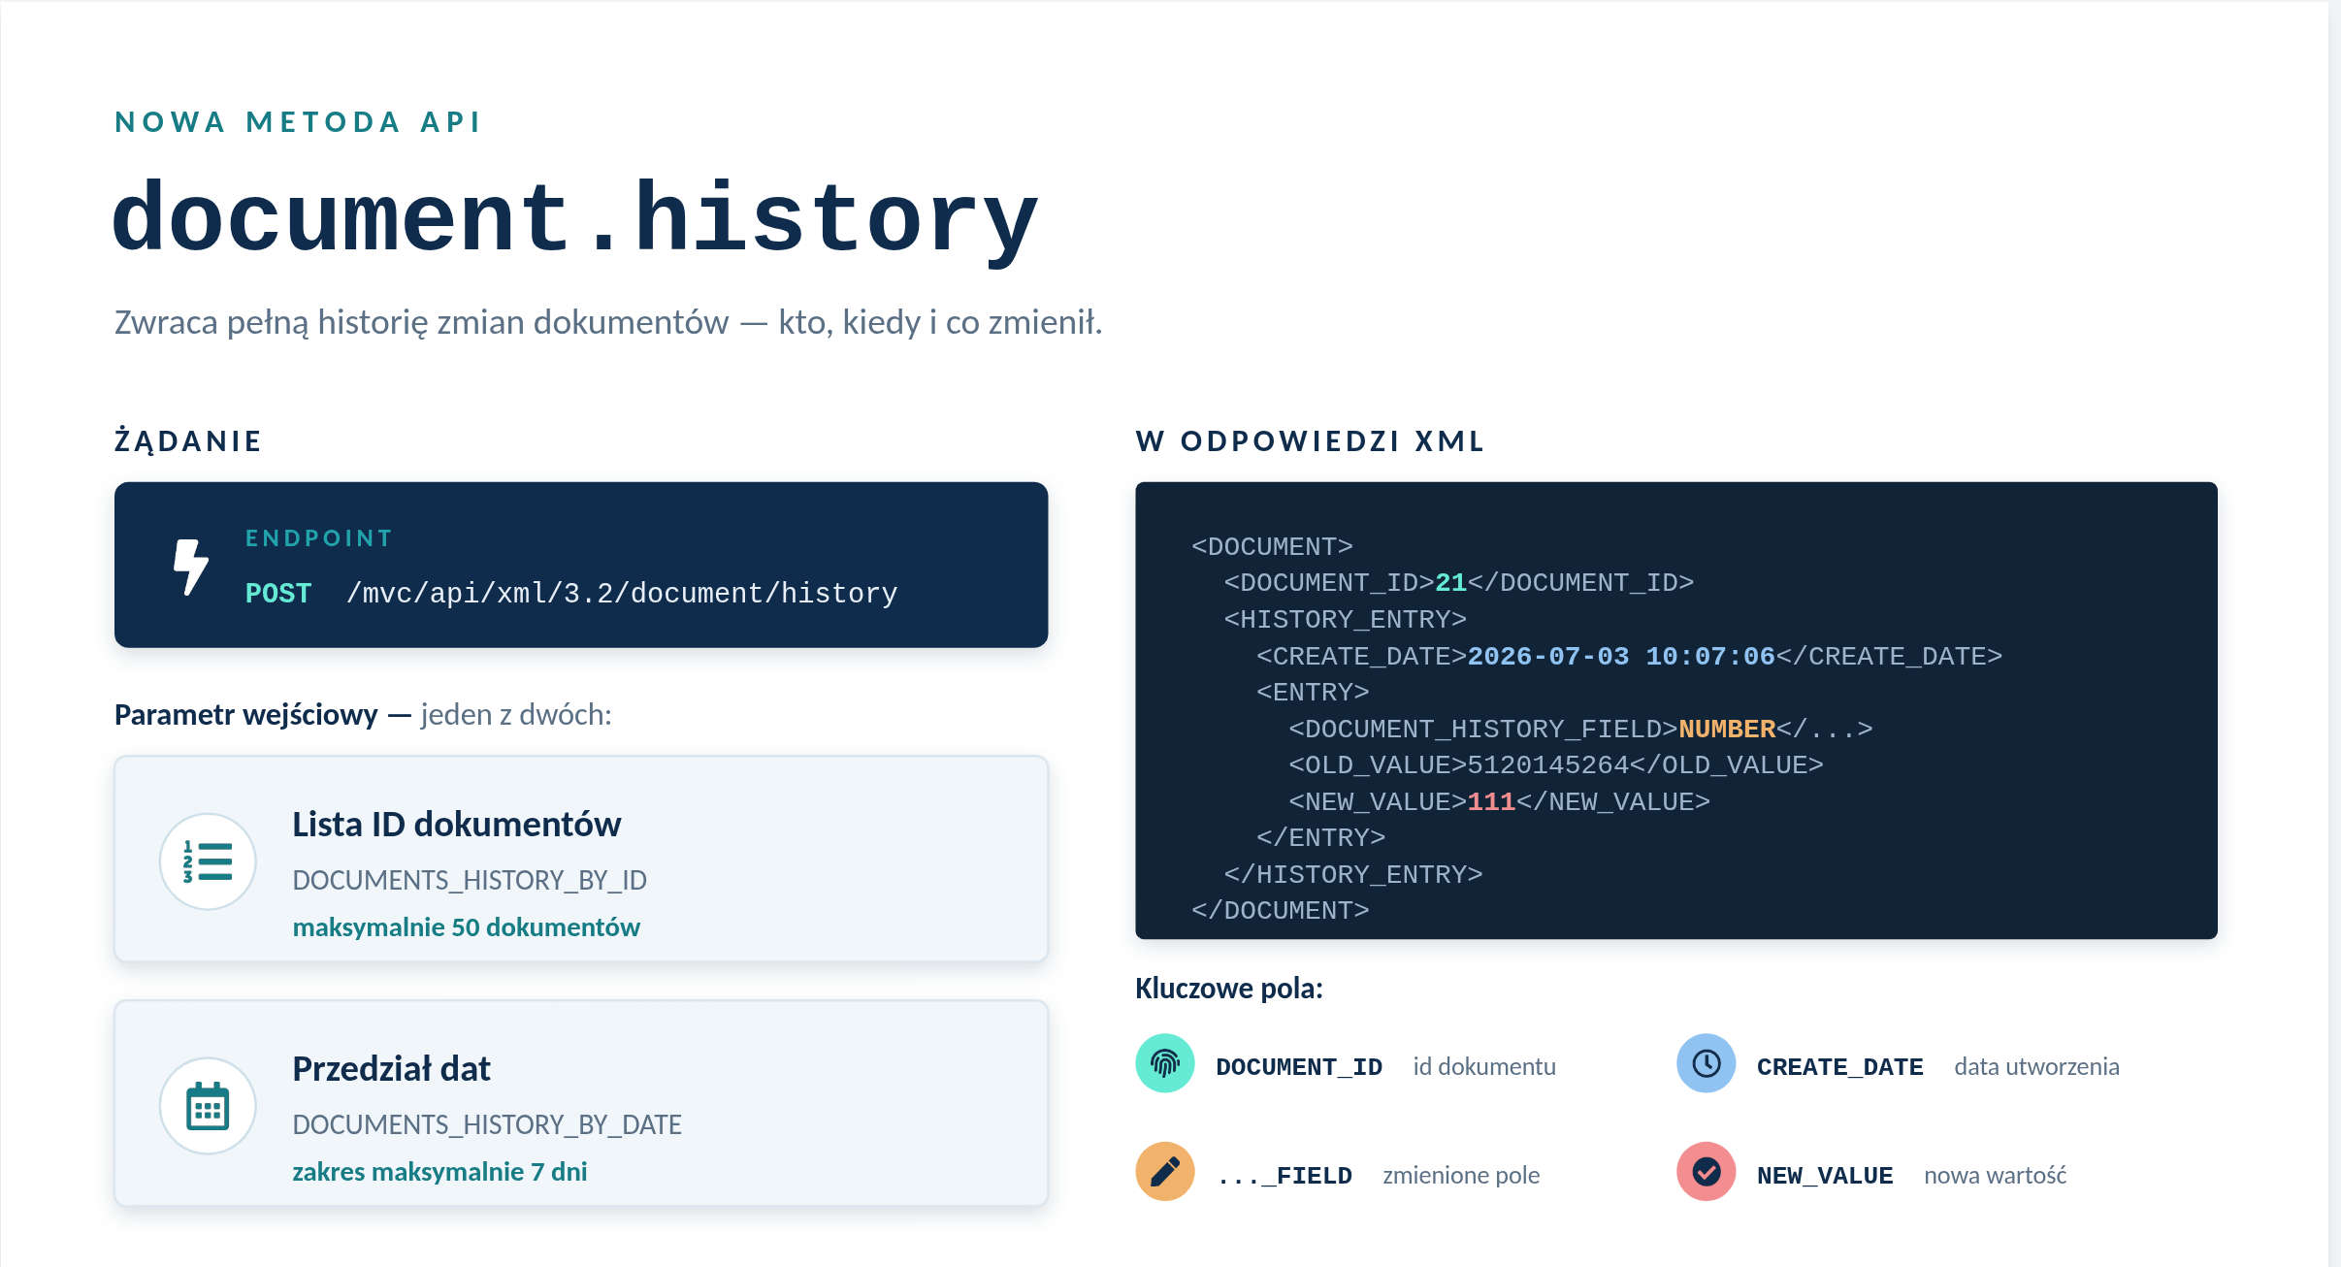Click the zakres maksymalnie 7 dni note

439,1172
